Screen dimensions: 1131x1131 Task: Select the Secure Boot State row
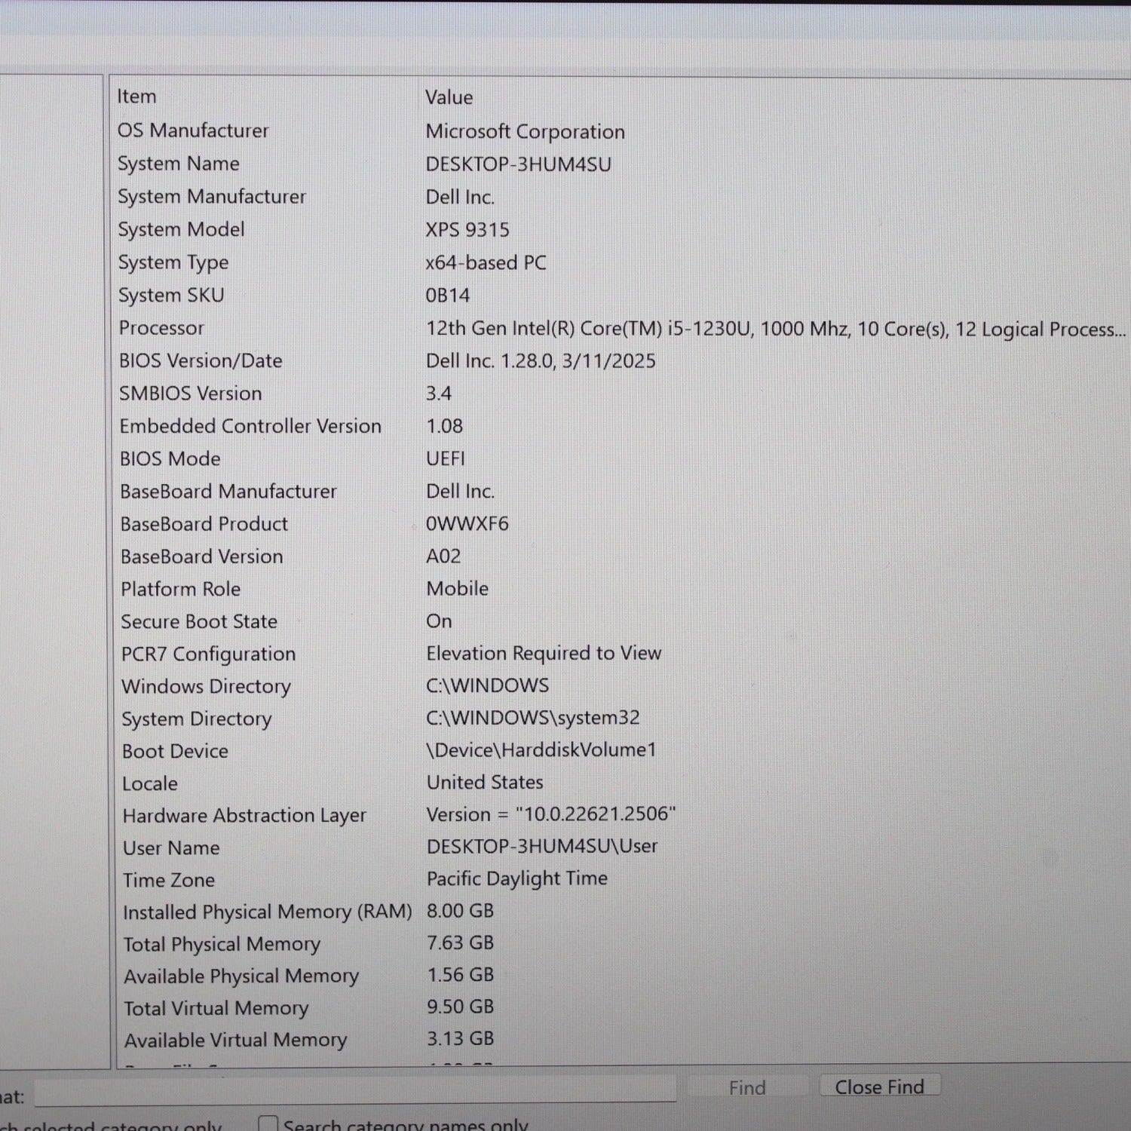[x=622, y=621]
